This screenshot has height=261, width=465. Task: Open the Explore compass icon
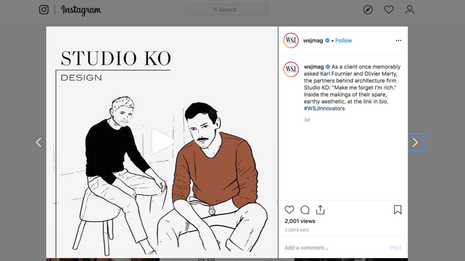click(368, 10)
